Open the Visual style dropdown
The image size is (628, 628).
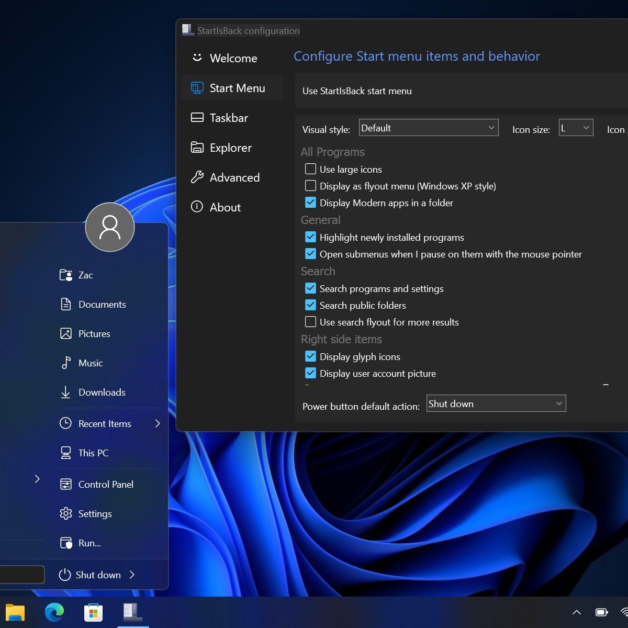428,128
